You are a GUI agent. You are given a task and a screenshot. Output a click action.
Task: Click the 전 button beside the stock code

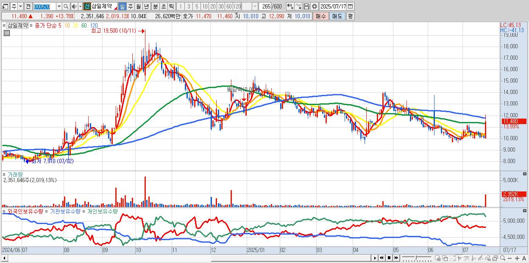[x=28, y=6]
